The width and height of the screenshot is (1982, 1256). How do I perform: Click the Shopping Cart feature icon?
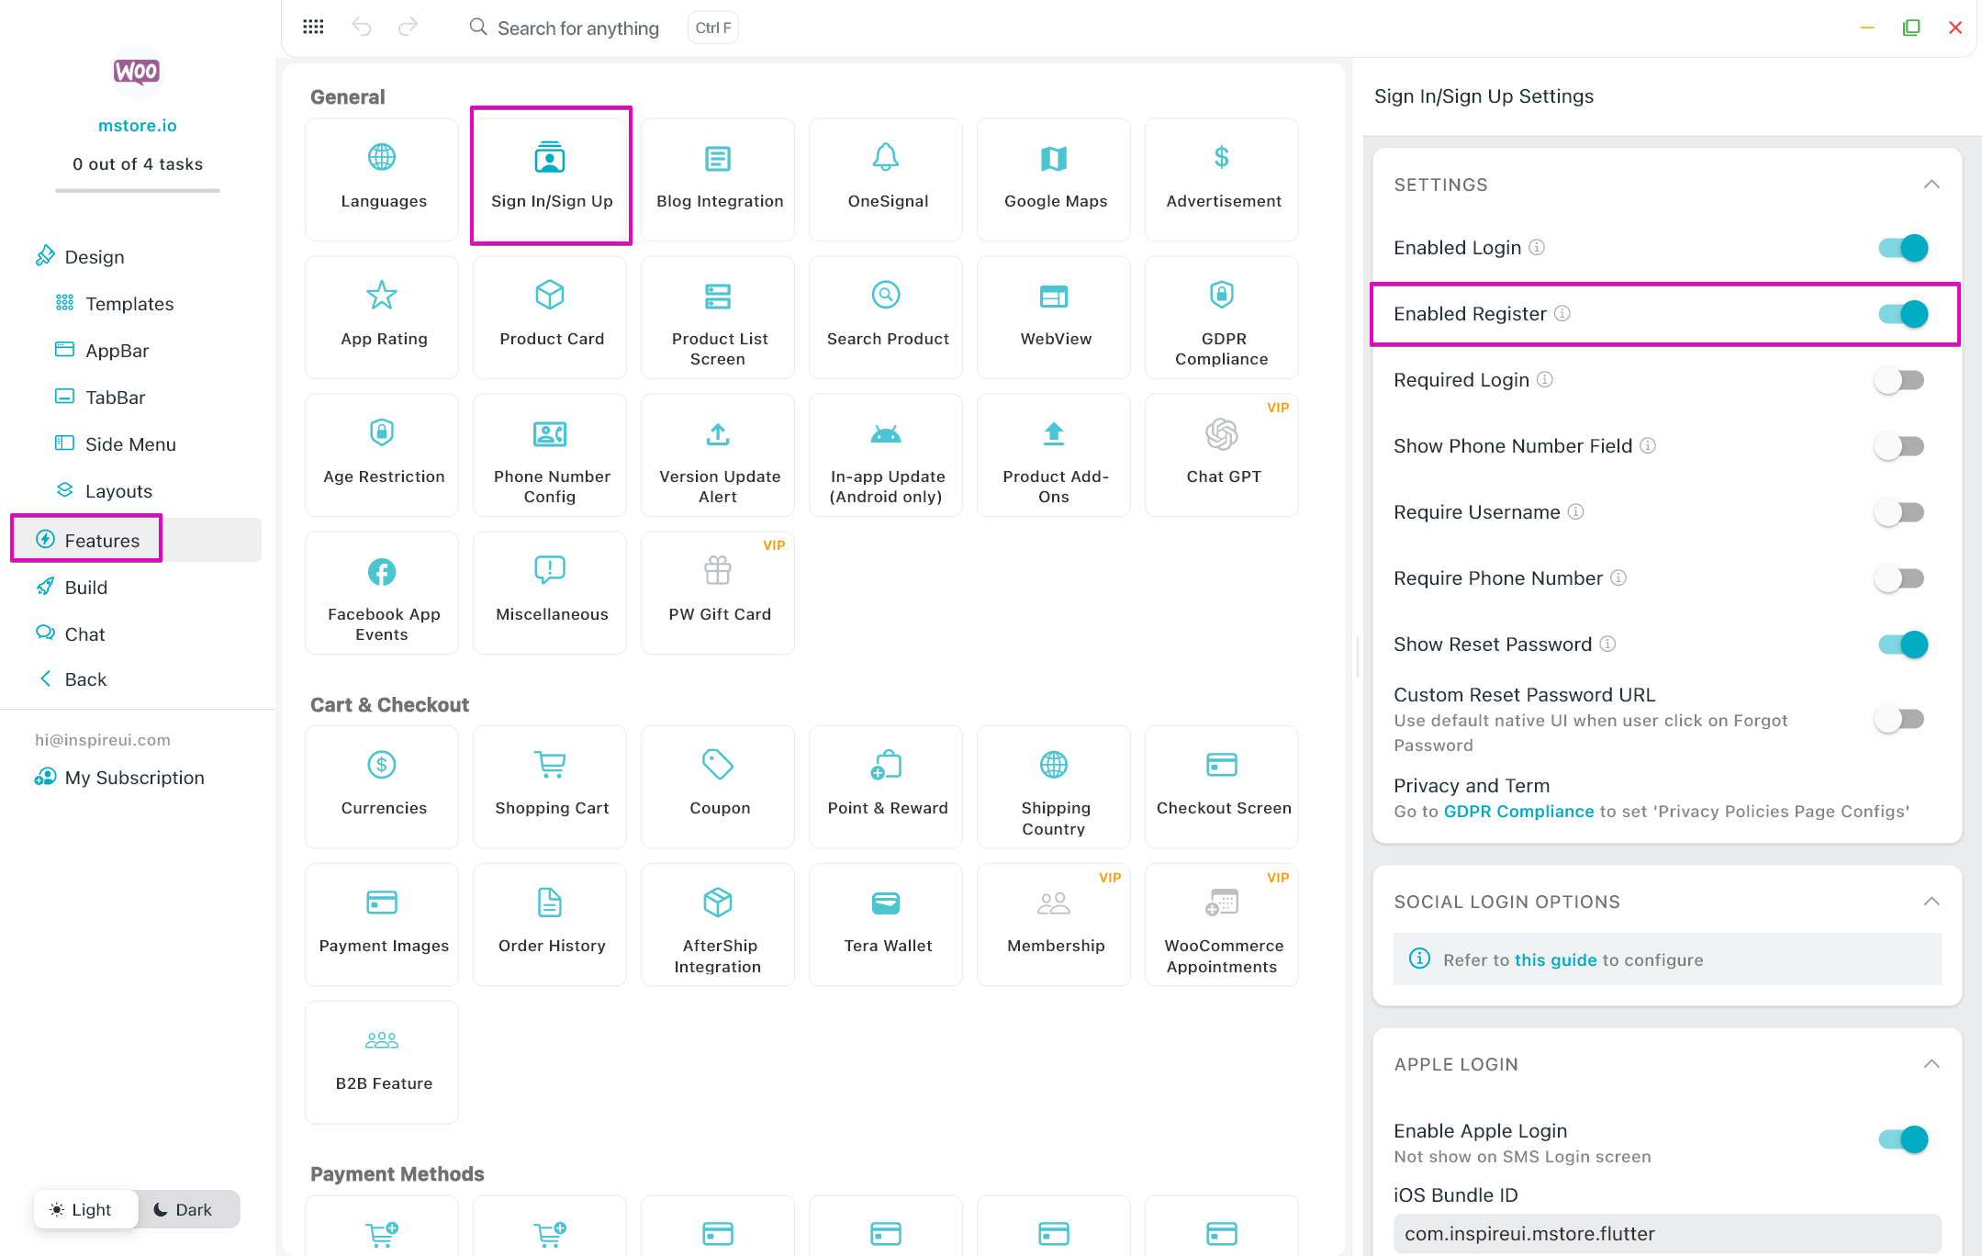tap(550, 765)
